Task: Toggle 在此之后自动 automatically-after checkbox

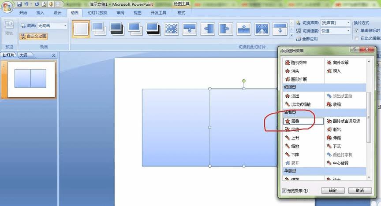Action: (x=357, y=38)
